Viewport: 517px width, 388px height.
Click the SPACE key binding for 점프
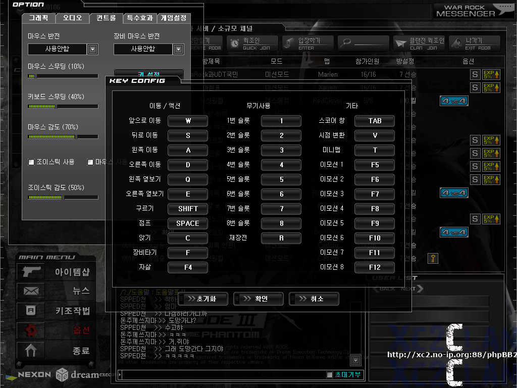tap(188, 223)
